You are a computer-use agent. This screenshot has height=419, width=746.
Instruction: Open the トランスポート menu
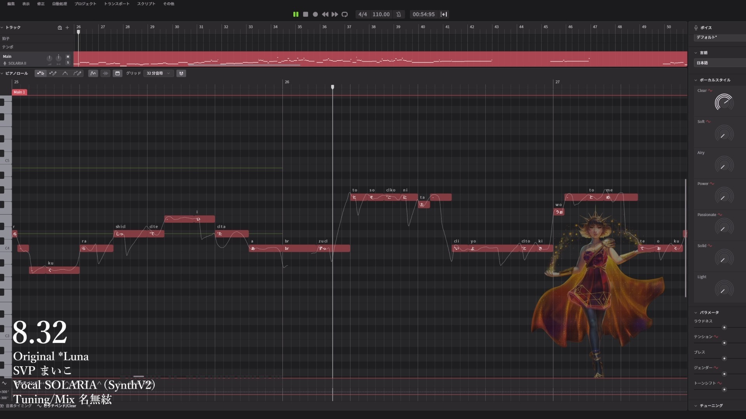pos(117,4)
